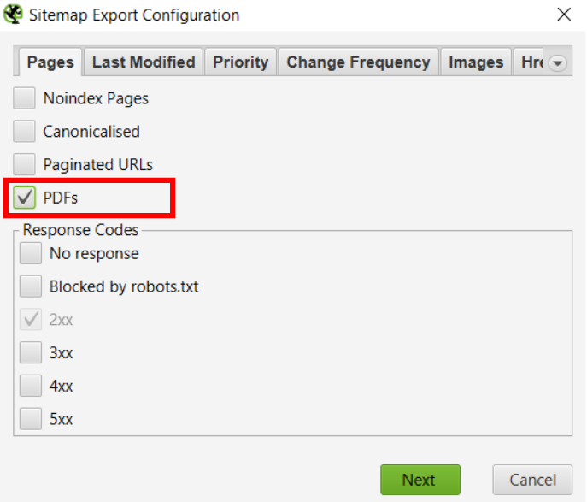Tick the Canonicalised checkbox
Screen dimensions: 587x502
click(x=24, y=132)
